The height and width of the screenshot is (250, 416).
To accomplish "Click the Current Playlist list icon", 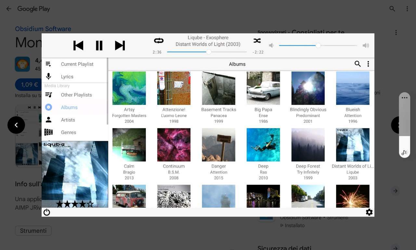I will [x=48, y=64].
